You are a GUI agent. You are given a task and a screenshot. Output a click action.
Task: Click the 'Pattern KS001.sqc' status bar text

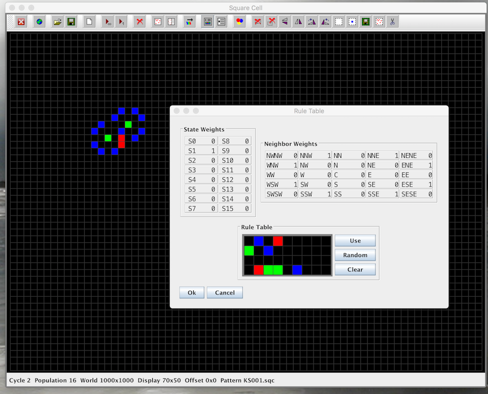247,380
